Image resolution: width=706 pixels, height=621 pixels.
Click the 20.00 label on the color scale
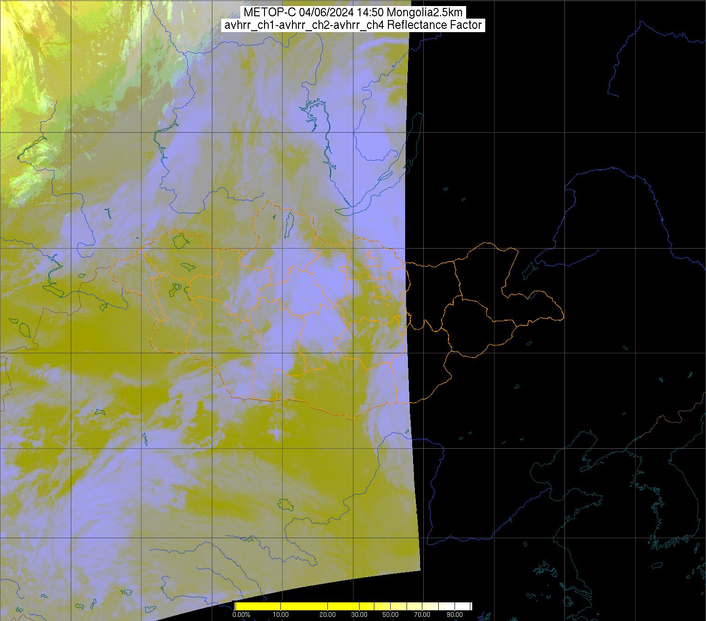(x=328, y=615)
